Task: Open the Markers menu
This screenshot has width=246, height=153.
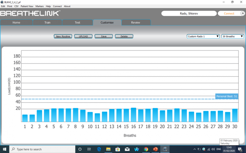Action: pyautogui.click(x=39, y=6)
